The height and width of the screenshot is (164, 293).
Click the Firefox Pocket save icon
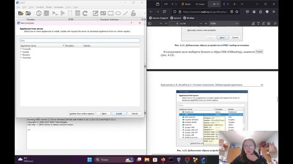pos(247,12)
